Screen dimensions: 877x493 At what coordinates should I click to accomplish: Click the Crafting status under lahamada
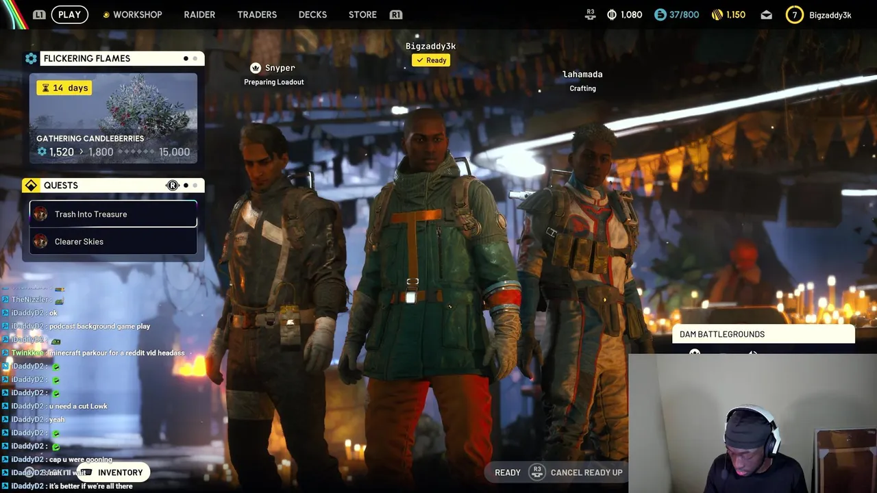tap(582, 88)
